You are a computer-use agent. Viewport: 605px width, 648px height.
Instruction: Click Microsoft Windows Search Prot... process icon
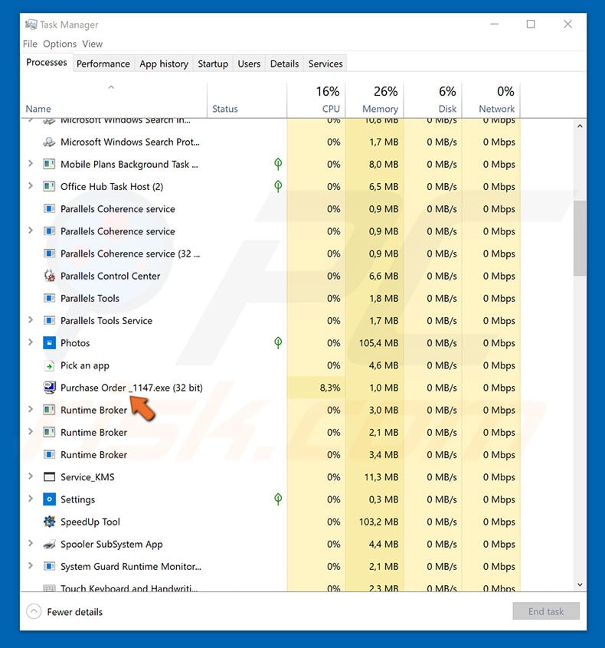49,142
